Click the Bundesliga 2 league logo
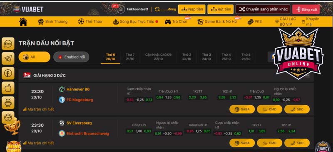 pyautogui.click(x=27, y=75)
